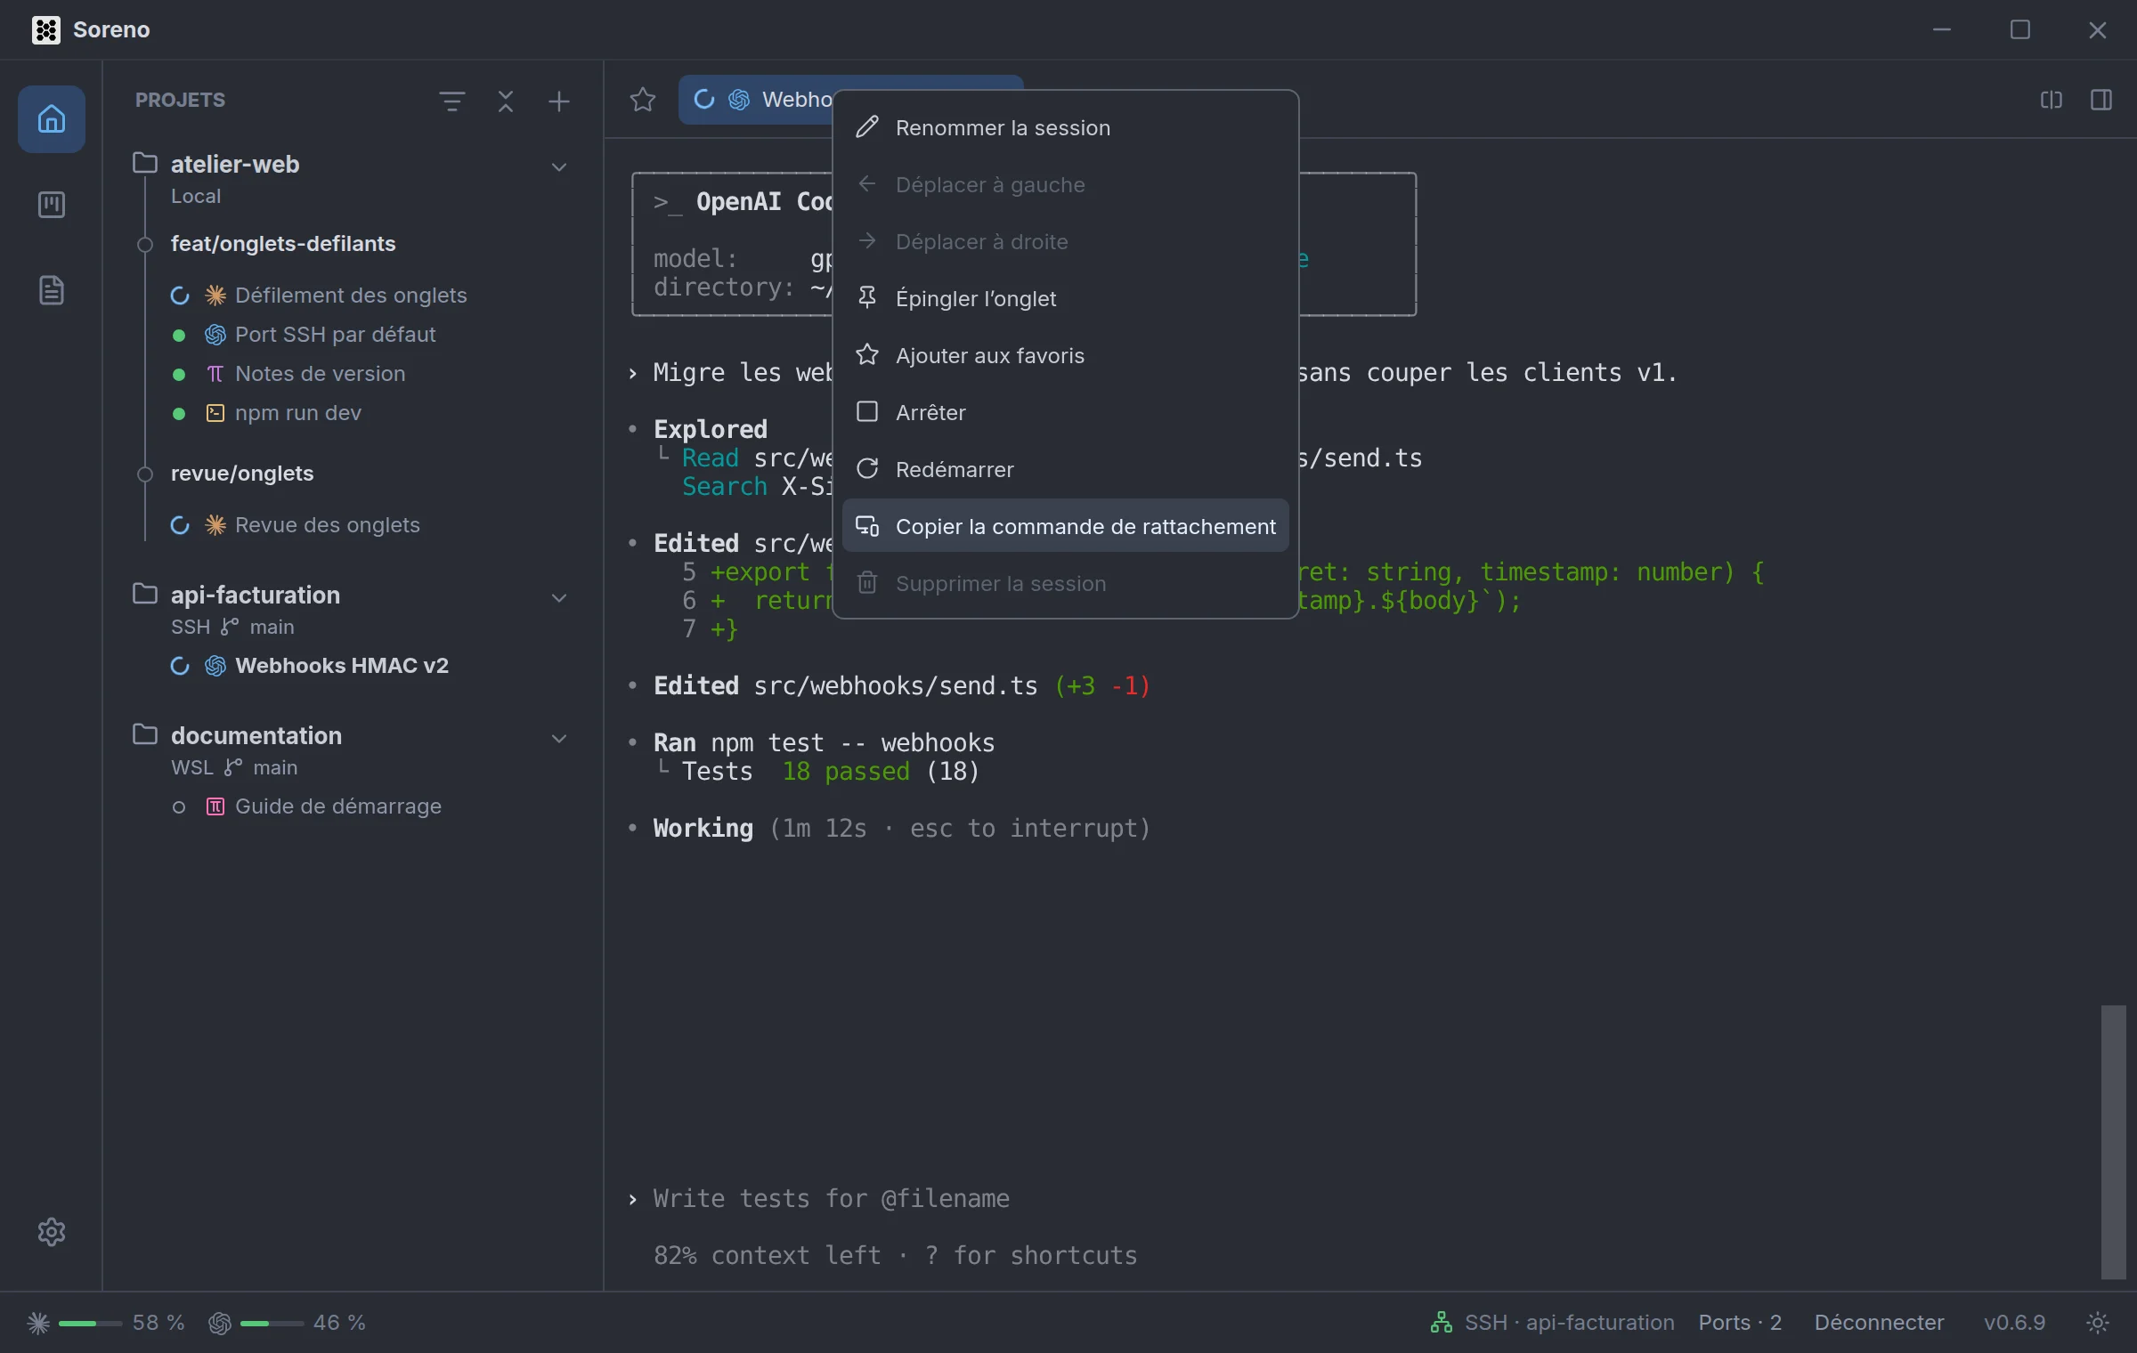Select the Webhooks session tab
2137x1353 pixels.
tap(757, 100)
